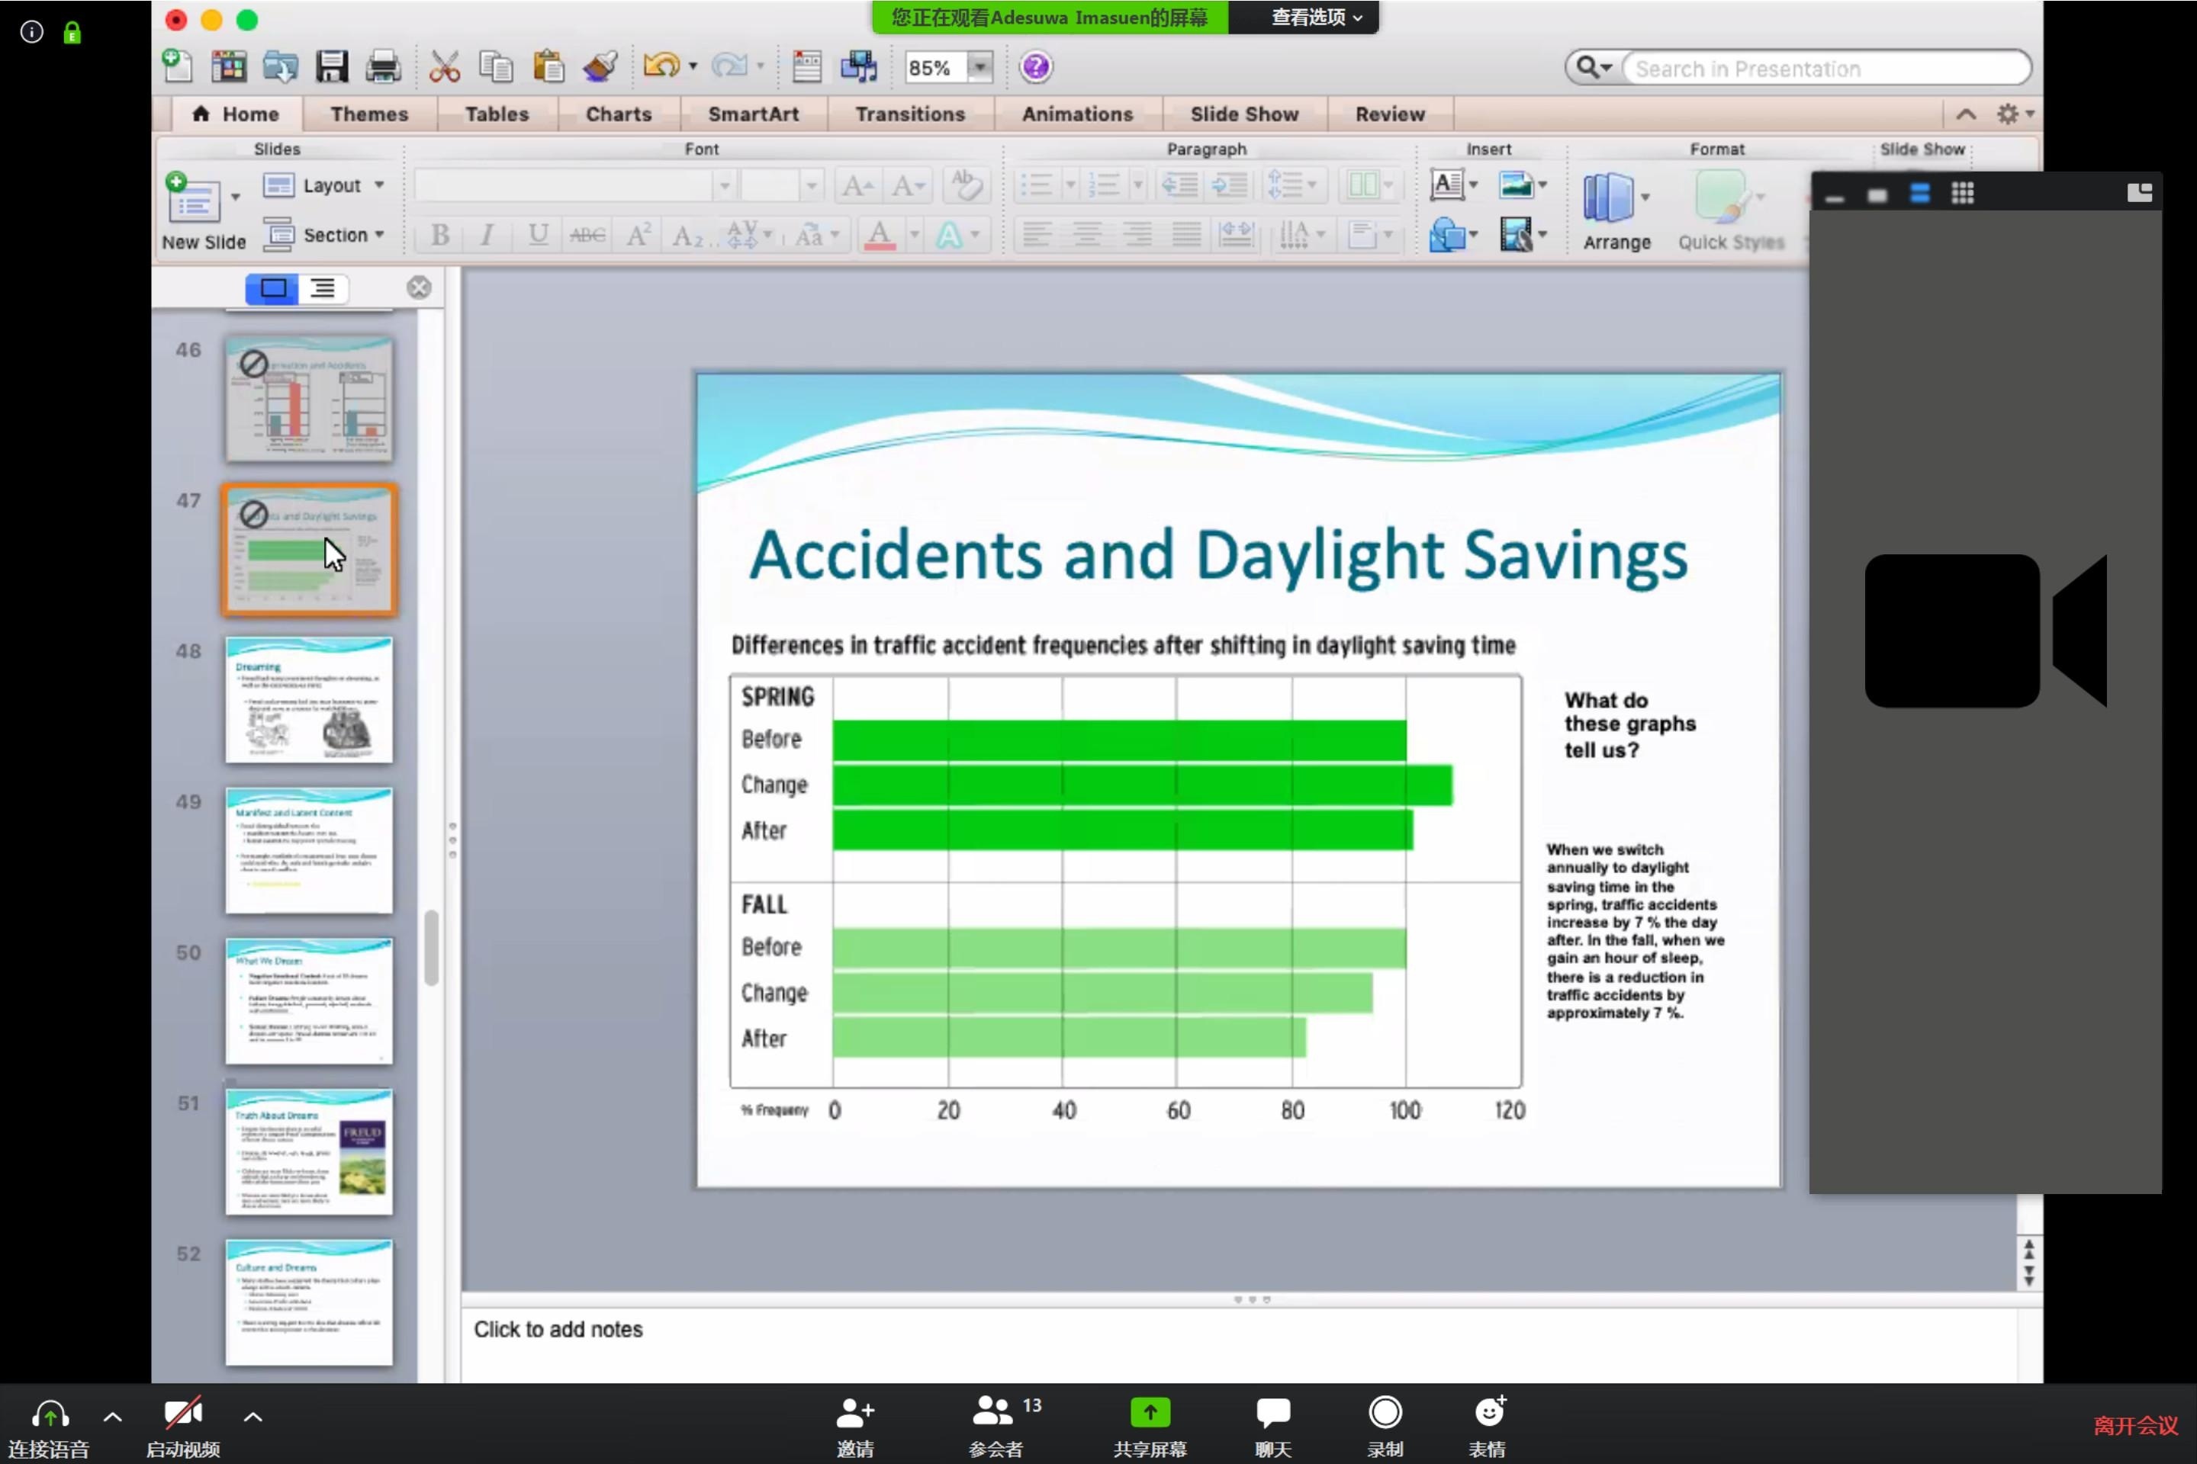Toggle Superscript formatting
Image resolution: width=2197 pixels, height=1464 pixels.
click(x=638, y=234)
